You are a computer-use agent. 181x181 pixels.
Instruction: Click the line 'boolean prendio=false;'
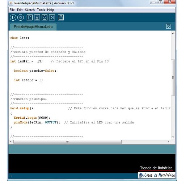(x=35, y=71)
